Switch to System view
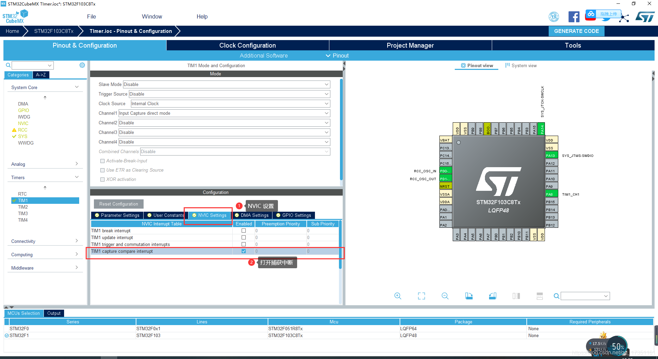 point(521,65)
